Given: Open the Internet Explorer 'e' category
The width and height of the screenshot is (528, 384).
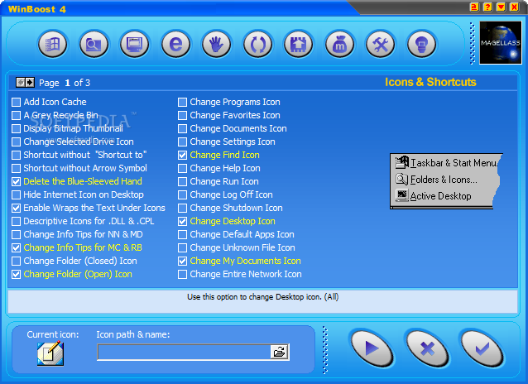Looking at the screenshot, I should [175, 44].
